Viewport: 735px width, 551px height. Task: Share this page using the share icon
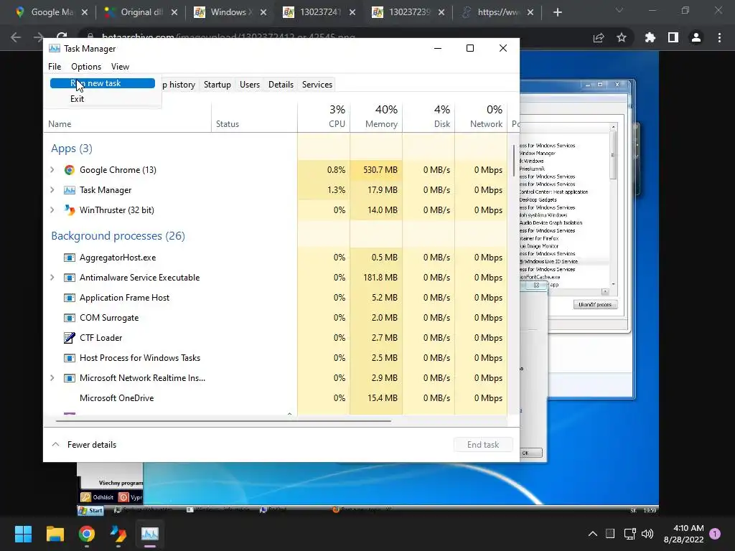(599, 37)
